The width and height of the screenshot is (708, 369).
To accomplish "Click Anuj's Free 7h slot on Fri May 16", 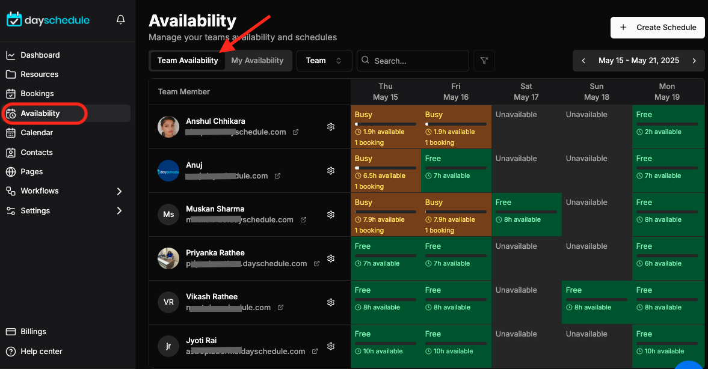I will [456, 171].
